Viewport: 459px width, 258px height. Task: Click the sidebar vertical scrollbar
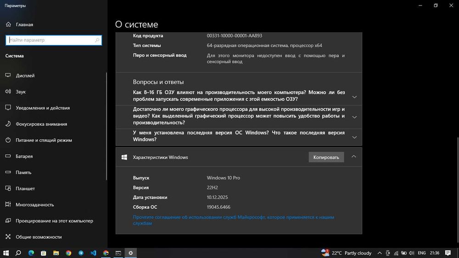pos(106,126)
